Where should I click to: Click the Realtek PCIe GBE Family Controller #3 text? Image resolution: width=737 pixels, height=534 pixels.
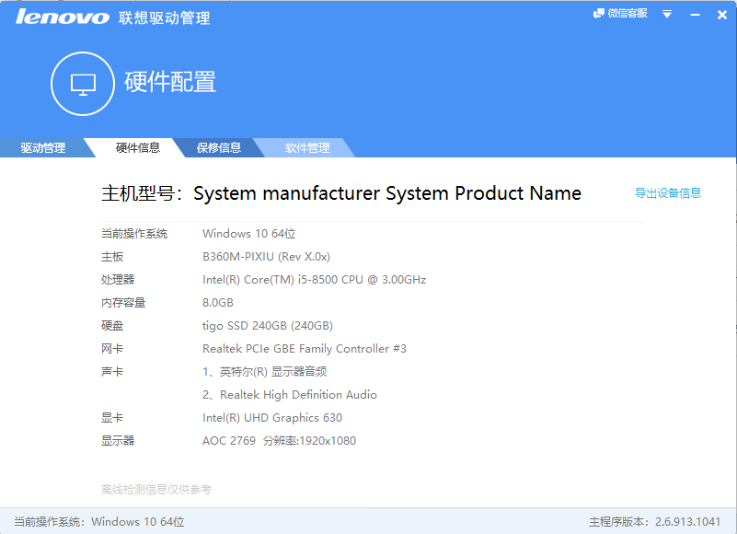click(305, 349)
